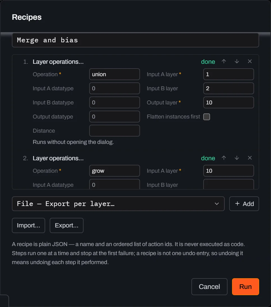Image resolution: width=271 pixels, height=307 pixels.
Task: Click step 1 Distance label
Action: (44, 131)
